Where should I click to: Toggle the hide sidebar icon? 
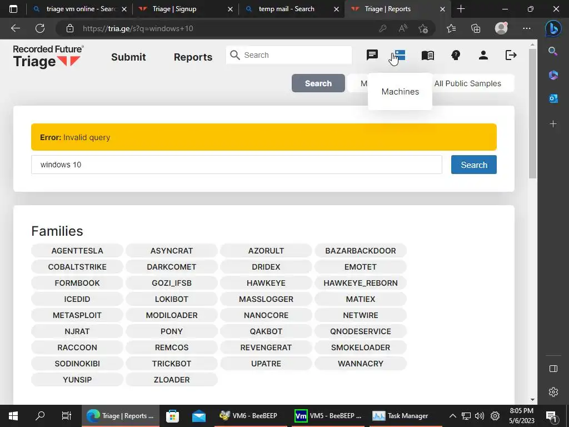pos(553,369)
